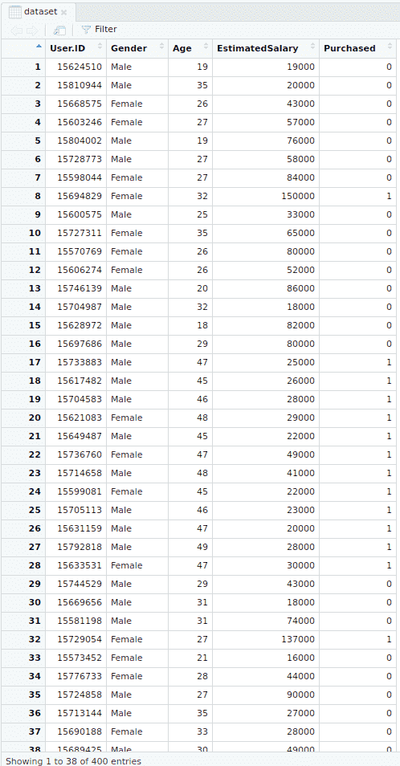
Task: Click the dataset table grid icon
Action: (x=15, y=12)
